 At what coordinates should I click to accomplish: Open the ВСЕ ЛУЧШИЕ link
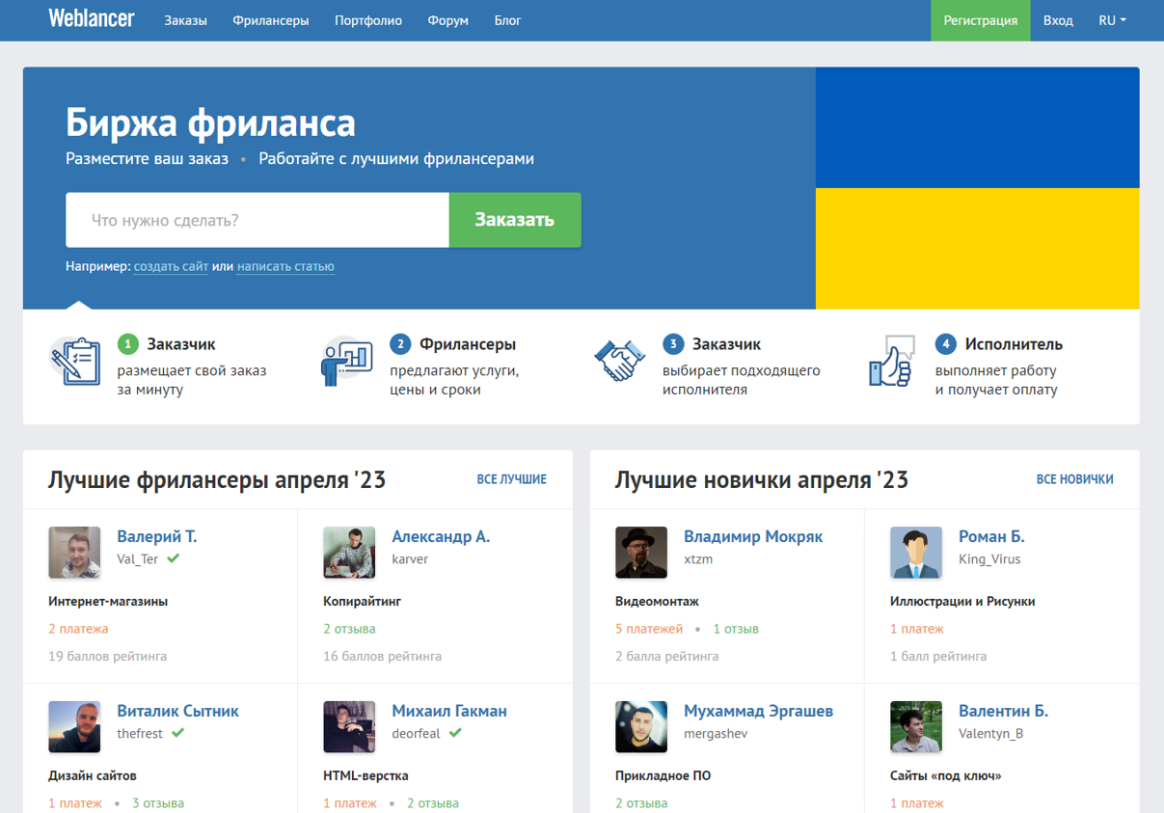click(x=512, y=479)
